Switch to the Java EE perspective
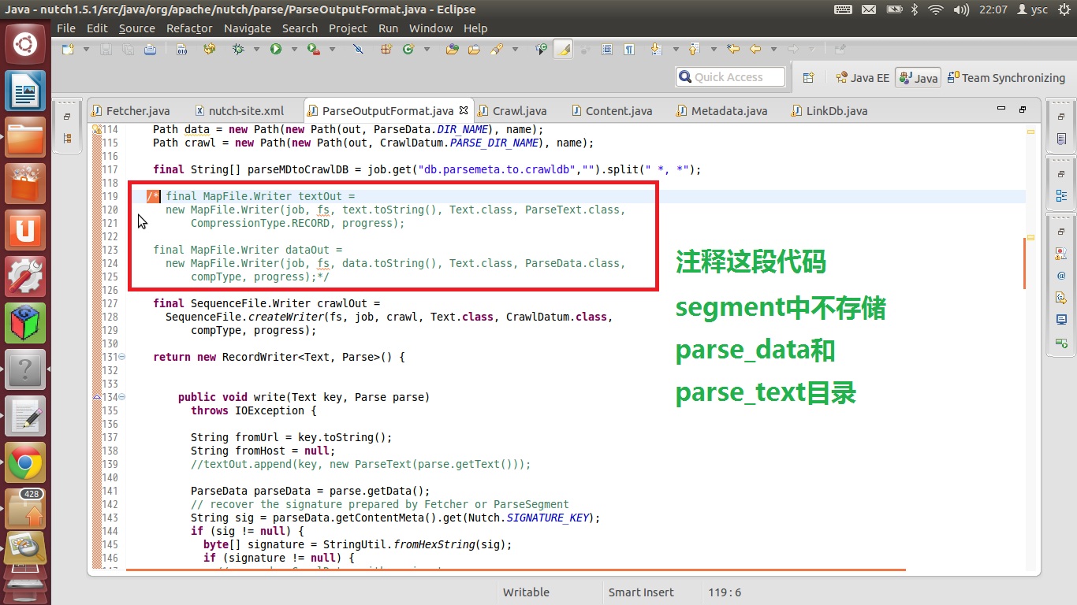 pyautogui.click(x=863, y=77)
